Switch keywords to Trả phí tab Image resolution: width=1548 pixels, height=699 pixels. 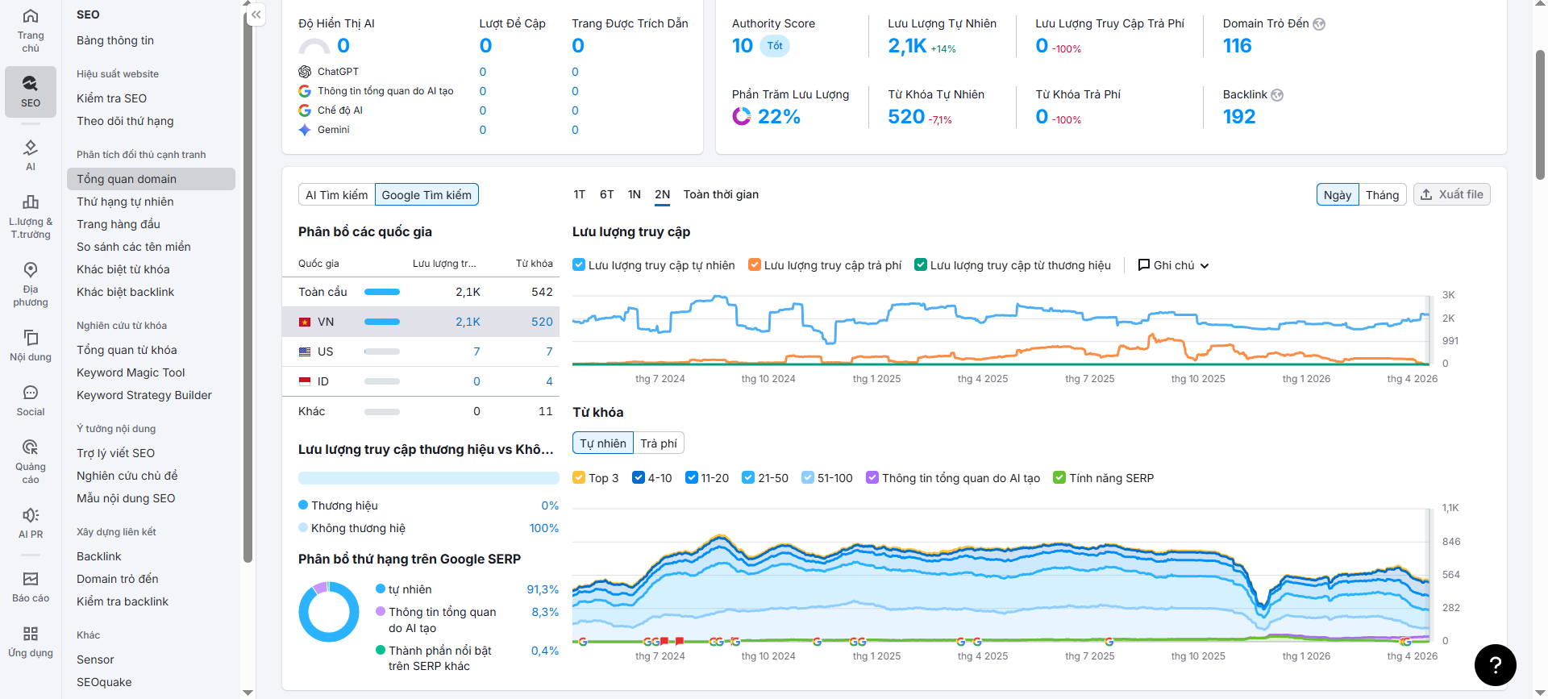click(659, 443)
